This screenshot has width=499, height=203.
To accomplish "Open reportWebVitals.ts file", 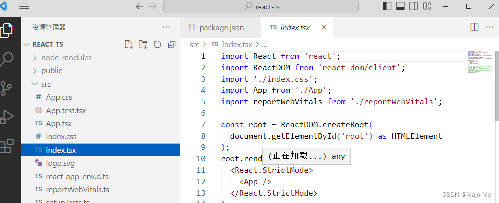I will click(100, 190).
